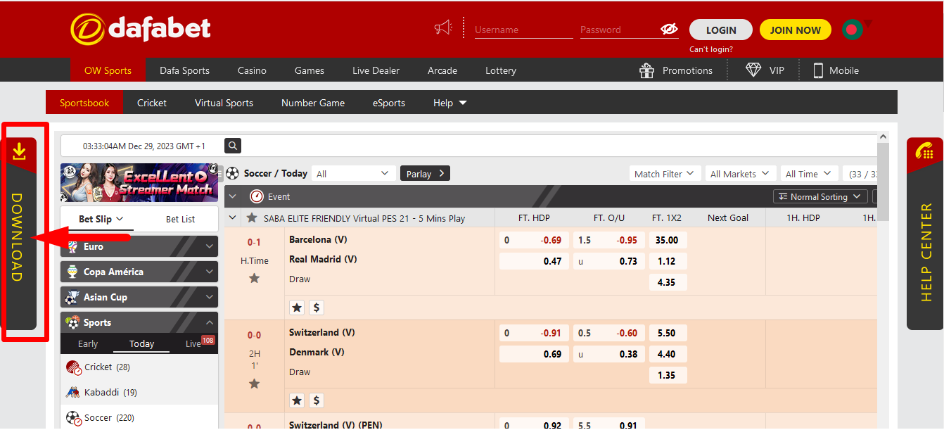Click the Copa América trophy icon
The image size is (944, 430).
tap(72, 272)
